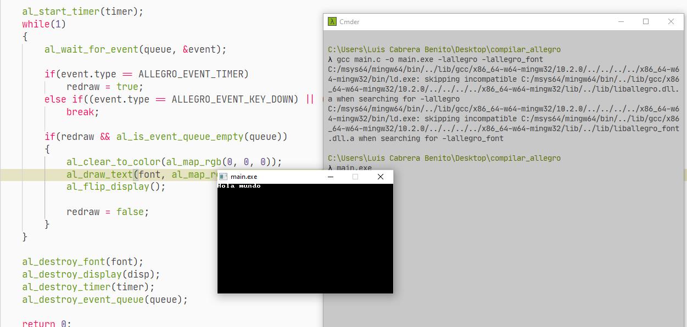
Task: Click the 'λ main.exe' command in Cmder
Action: tap(350, 167)
